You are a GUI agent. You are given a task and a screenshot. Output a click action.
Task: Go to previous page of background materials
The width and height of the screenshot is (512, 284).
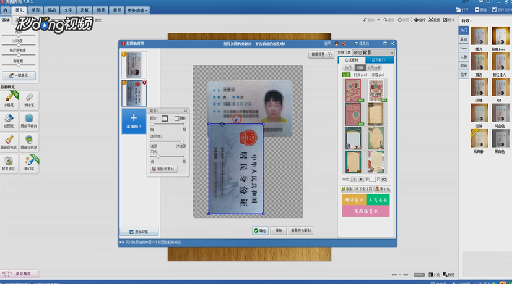click(354, 179)
